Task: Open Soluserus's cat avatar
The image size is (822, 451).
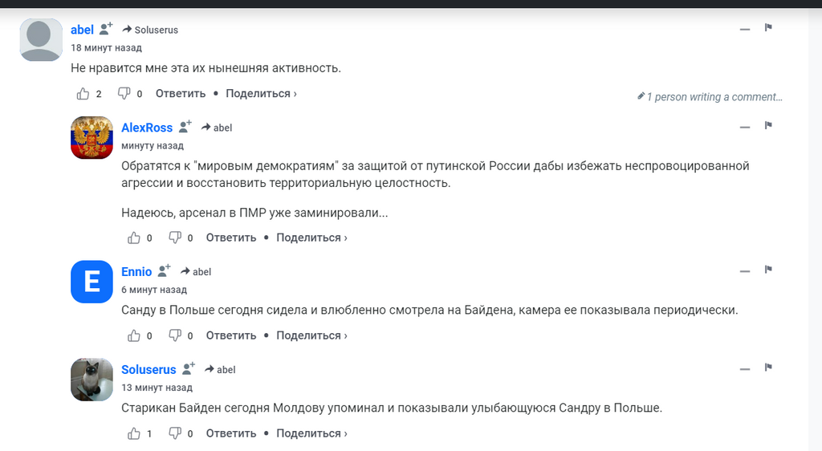Action: coord(92,380)
